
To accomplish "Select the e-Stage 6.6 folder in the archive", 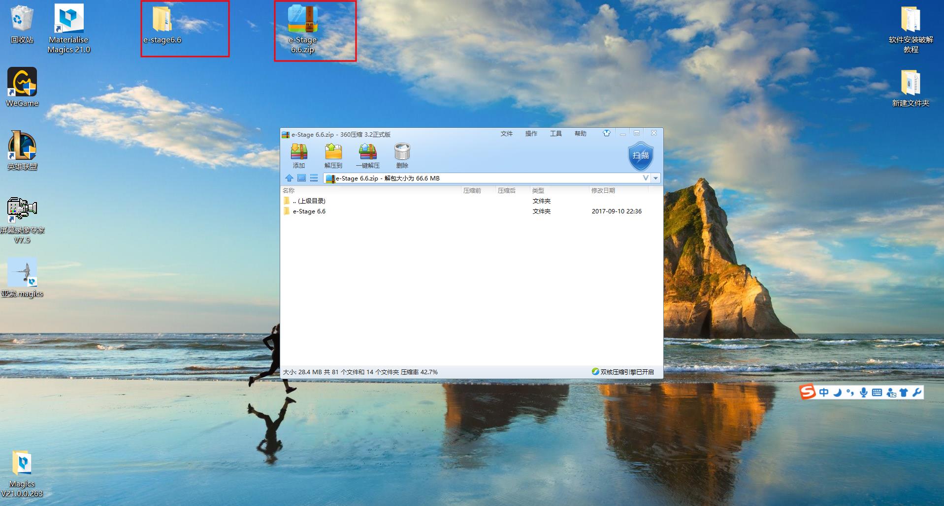I will coord(309,211).
